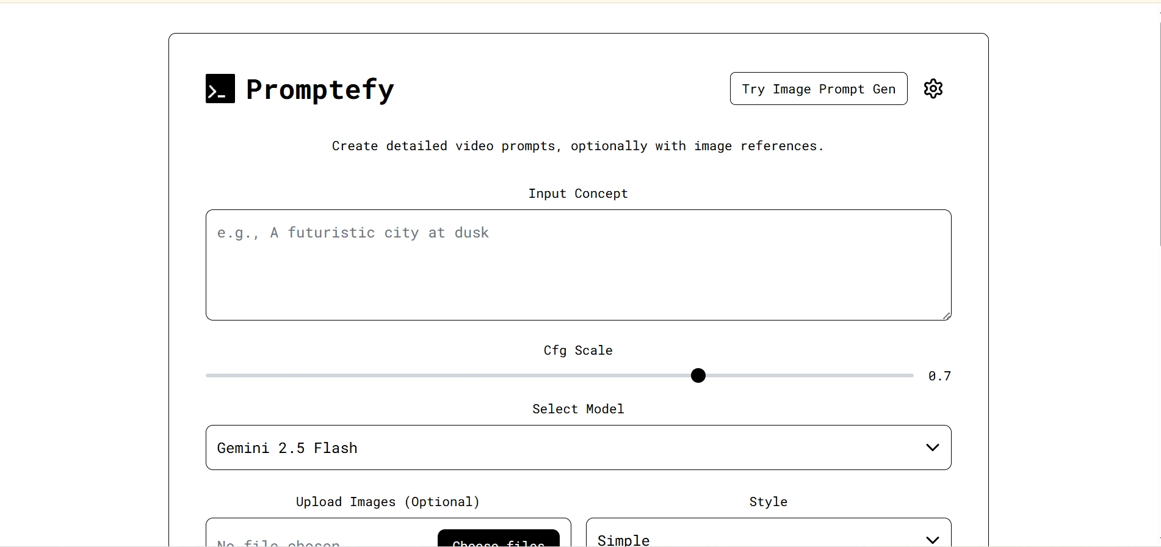Click the "Select Model" label text

point(577,409)
